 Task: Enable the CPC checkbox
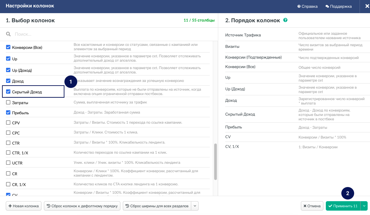(8, 133)
